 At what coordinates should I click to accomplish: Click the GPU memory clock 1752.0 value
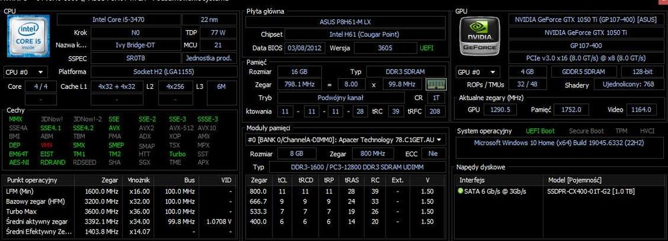tap(571, 109)
